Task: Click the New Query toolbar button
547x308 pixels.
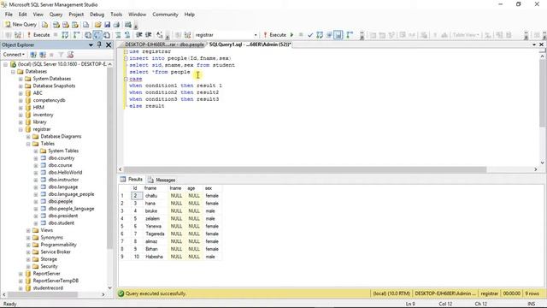Action: coord(21,25)
